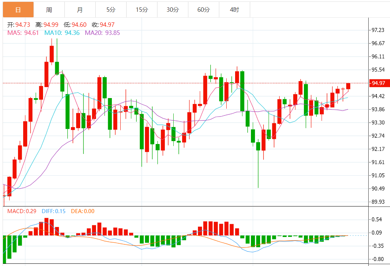This screenshot has height=266, width=390.
Task: Click the DEA: 0.00 label
Action: coord(82,211)
